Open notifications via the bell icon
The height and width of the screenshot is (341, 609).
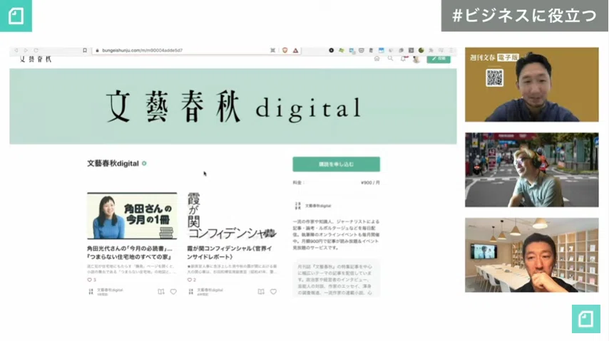pyautogui.click(x=403, y=58)
